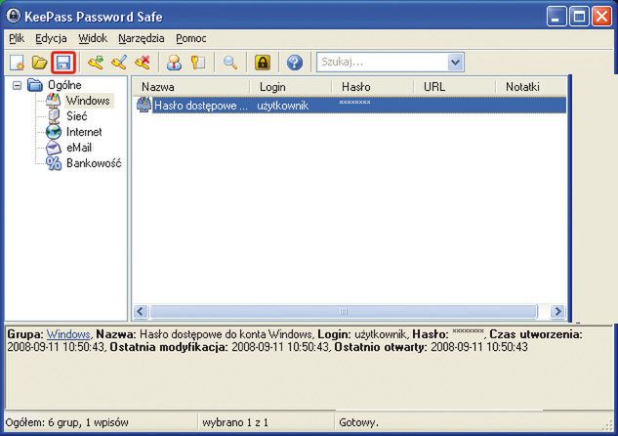Click the Windows group icon in the tree
This screenshot has width=618, height=436.
point(53,101)
